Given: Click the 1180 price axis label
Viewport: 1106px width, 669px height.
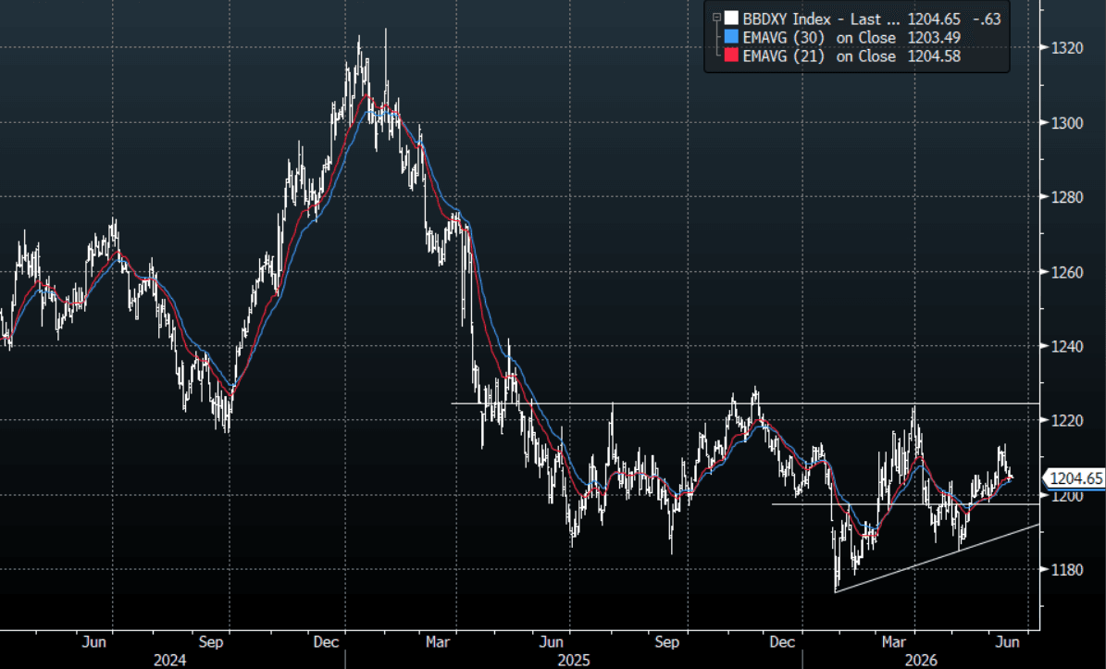Looking at the screenshot, I should tap(1068, 570).
